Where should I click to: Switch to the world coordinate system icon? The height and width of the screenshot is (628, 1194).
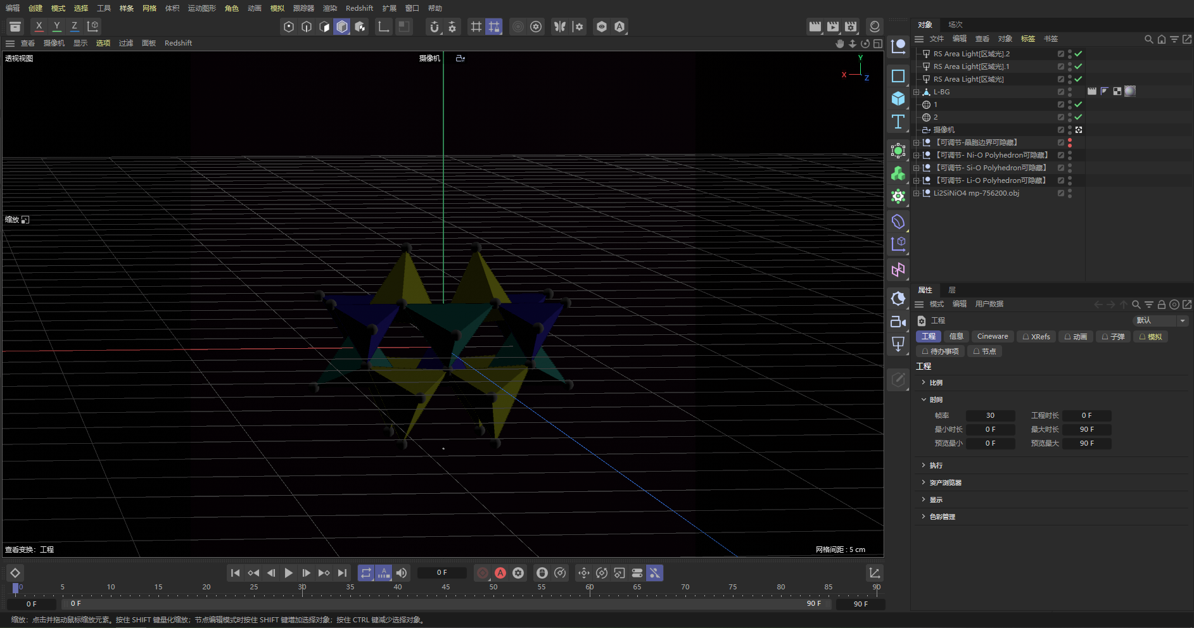93,26
